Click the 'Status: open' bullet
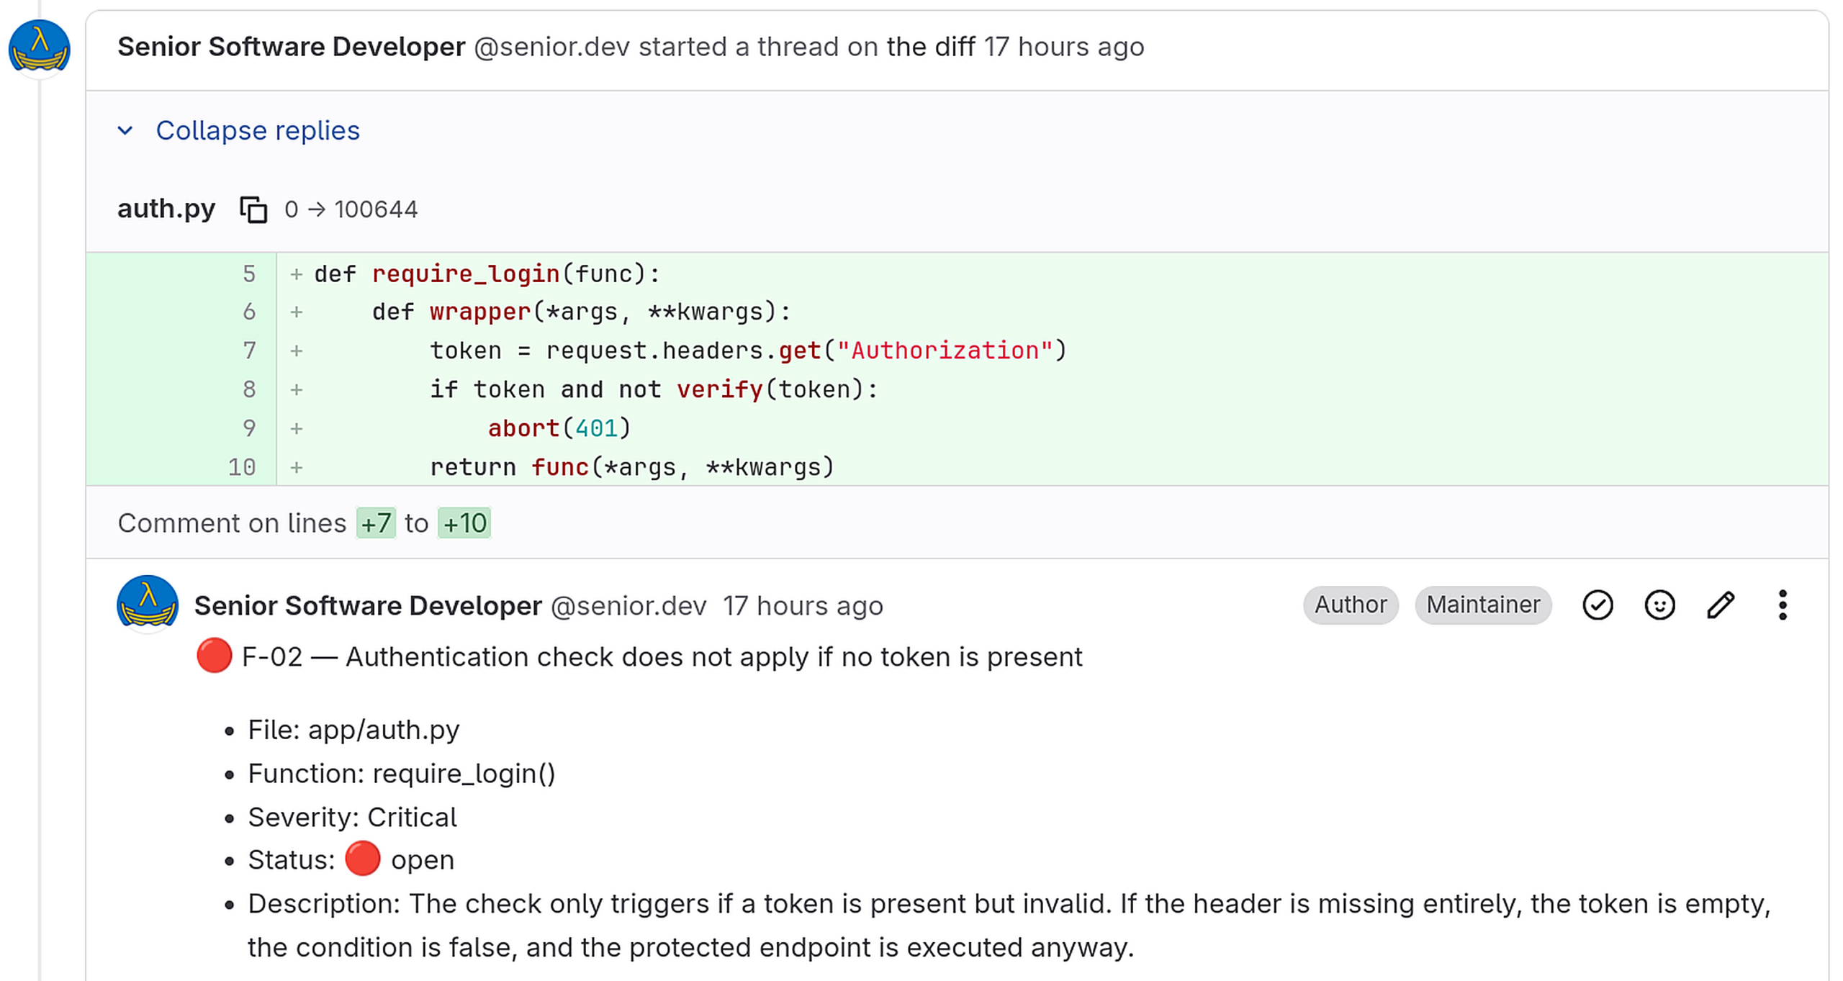 (x=351, y=860)
